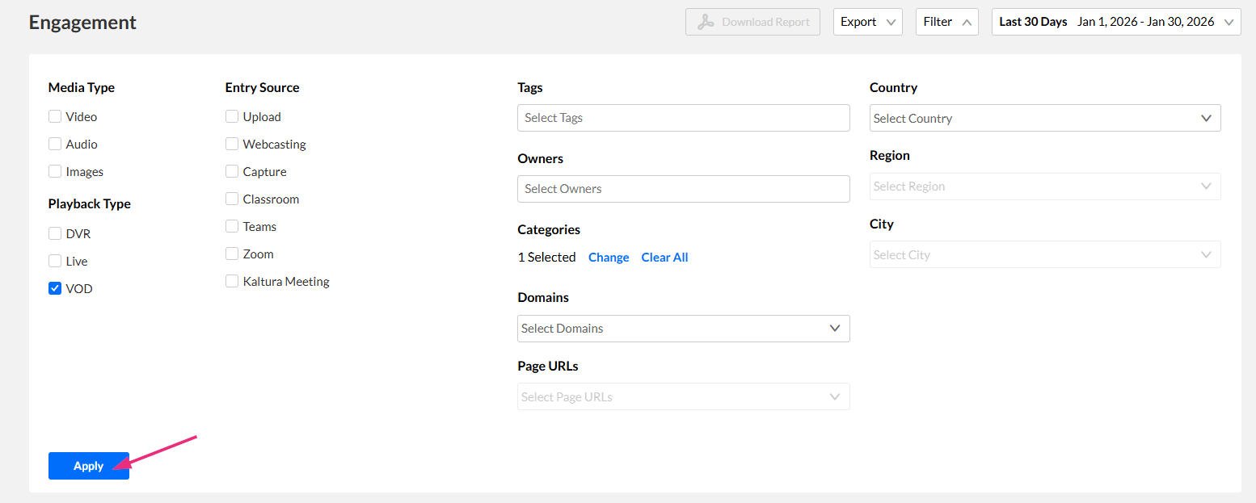
Task: Tick the Teams entry source
Action: click(232, 227)
